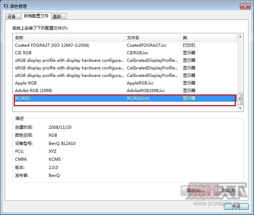254x215 pixels.
Task: Click the XYZ PCS value
Action: click(53, 151)
